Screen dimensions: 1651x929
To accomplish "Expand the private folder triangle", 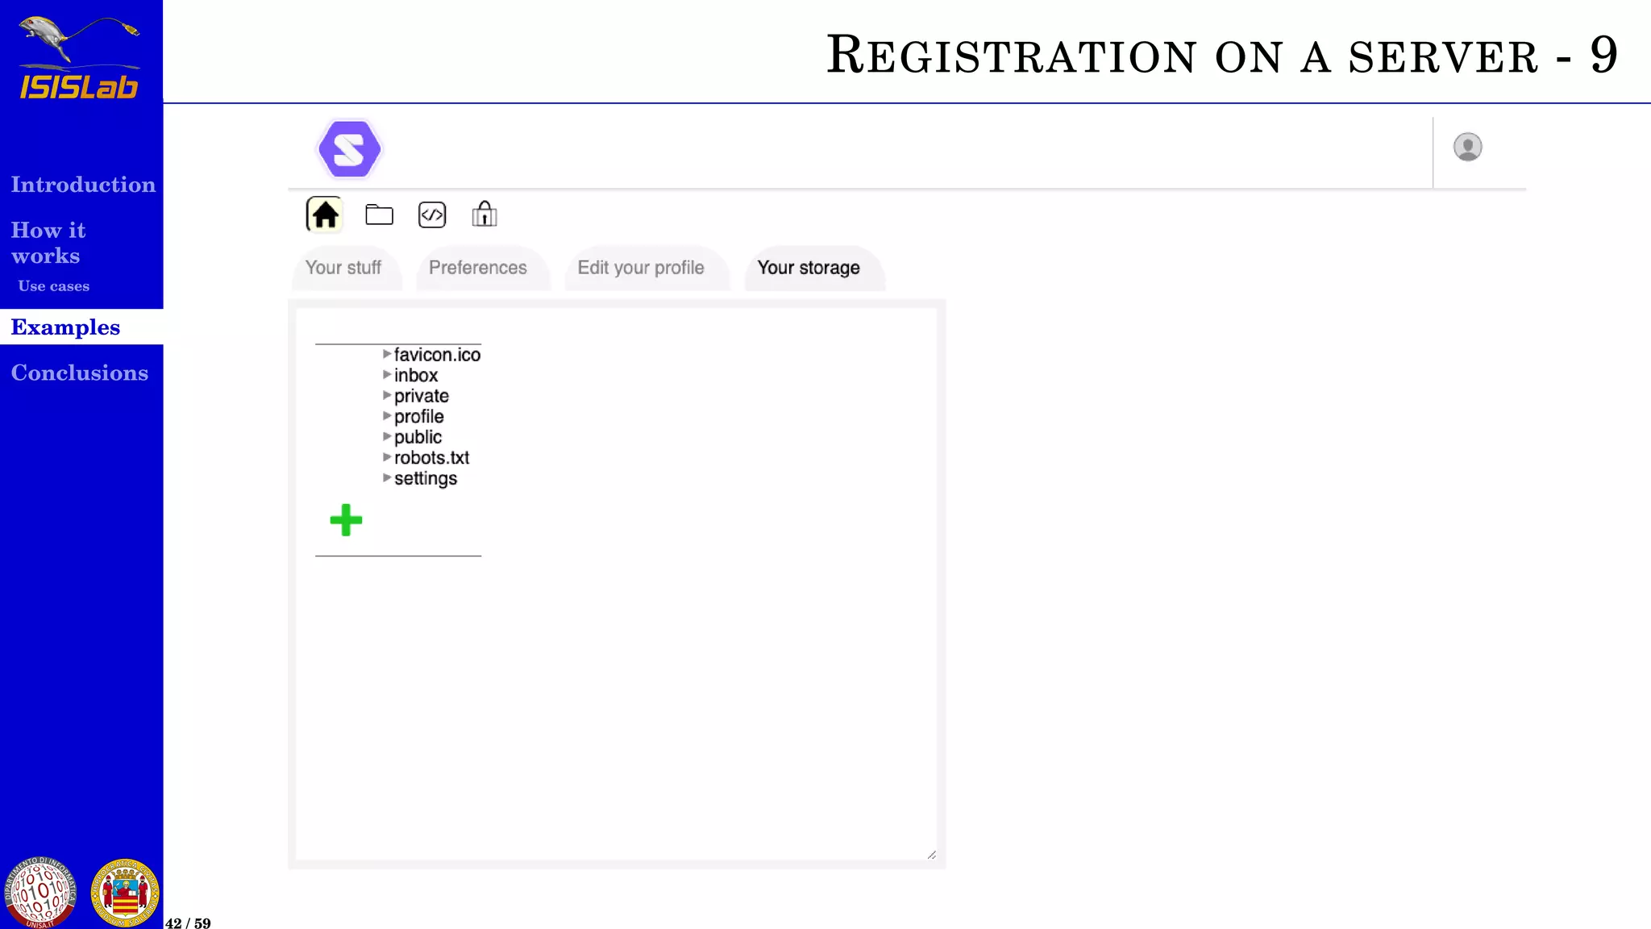I will (387, 395).
